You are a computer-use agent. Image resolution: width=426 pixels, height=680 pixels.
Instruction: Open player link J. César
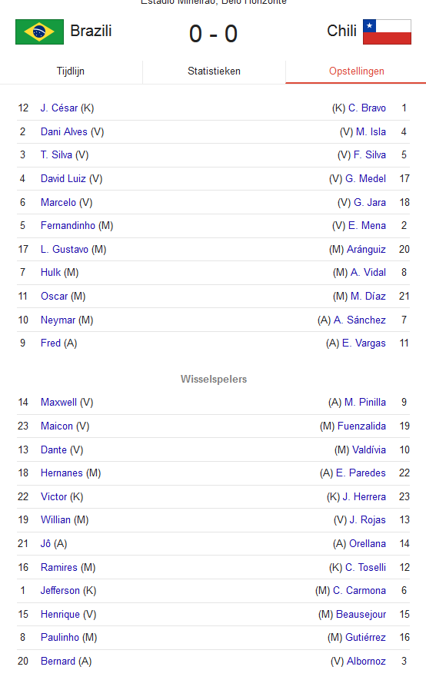59,108
